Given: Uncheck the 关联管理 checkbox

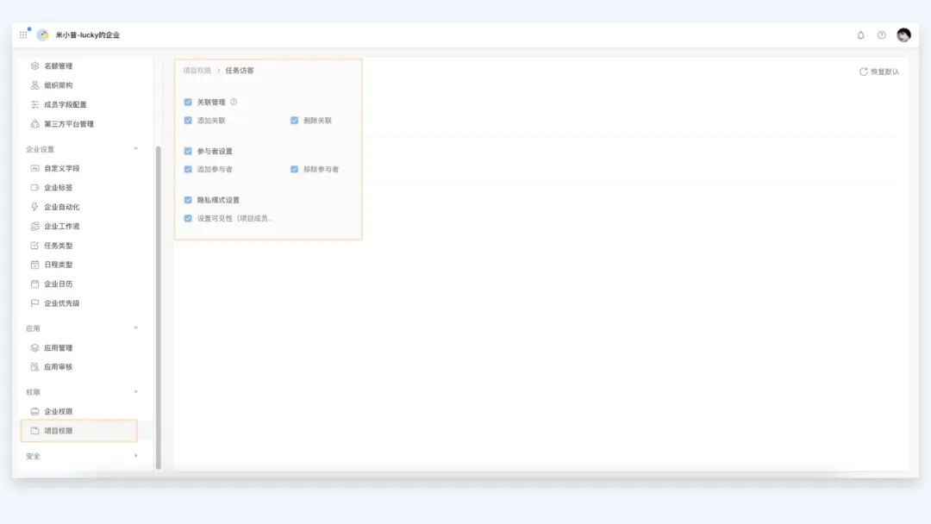Looking at the screenshot, I should pos(188,102).
